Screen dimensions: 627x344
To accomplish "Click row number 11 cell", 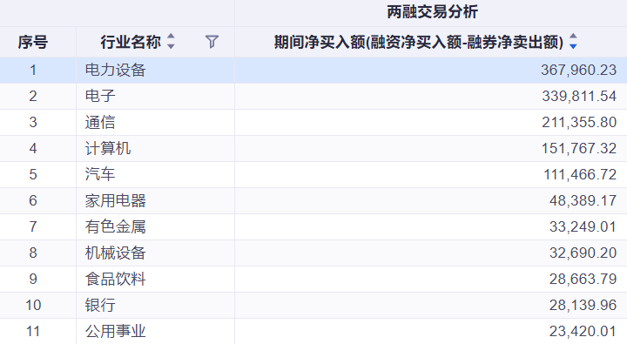I will (37, 331).
